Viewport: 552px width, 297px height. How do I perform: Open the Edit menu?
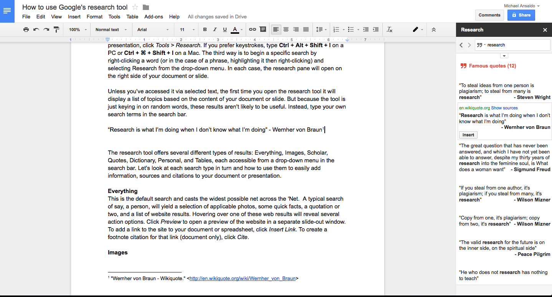pyautogui.click(x=41, y=16)
